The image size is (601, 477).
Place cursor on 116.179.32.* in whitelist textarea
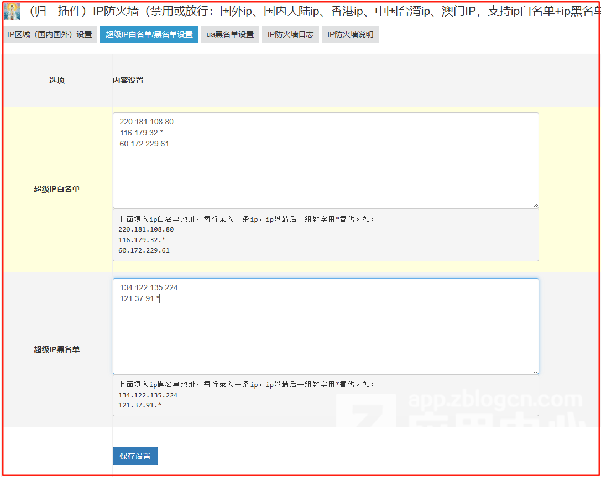(142, 133)
